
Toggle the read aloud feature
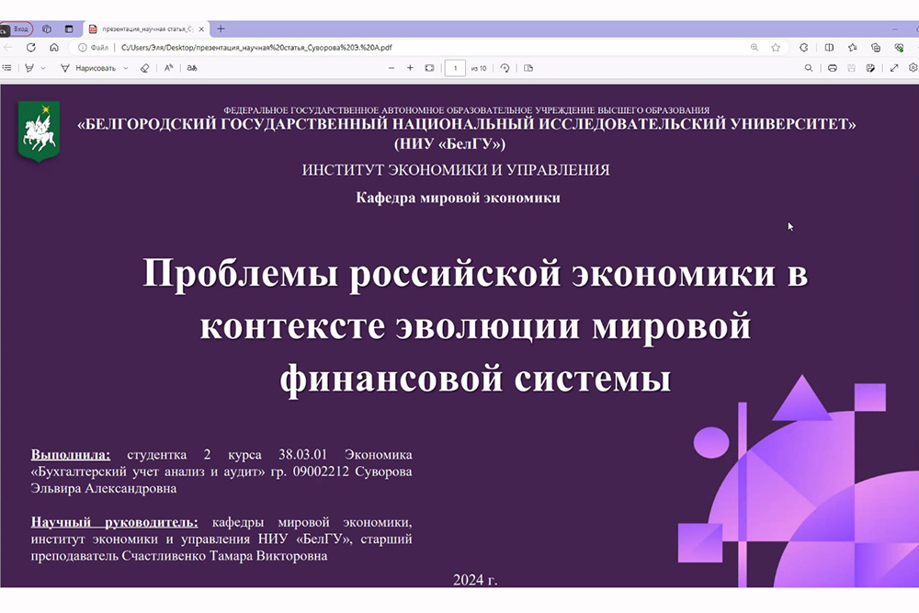click(168, 68)
